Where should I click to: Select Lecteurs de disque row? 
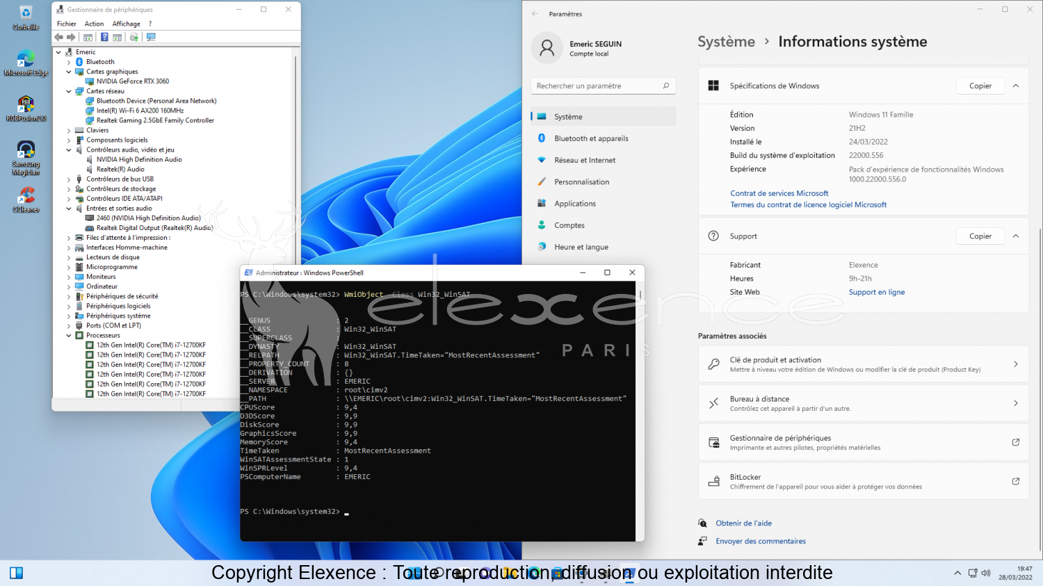click(113, 257)
